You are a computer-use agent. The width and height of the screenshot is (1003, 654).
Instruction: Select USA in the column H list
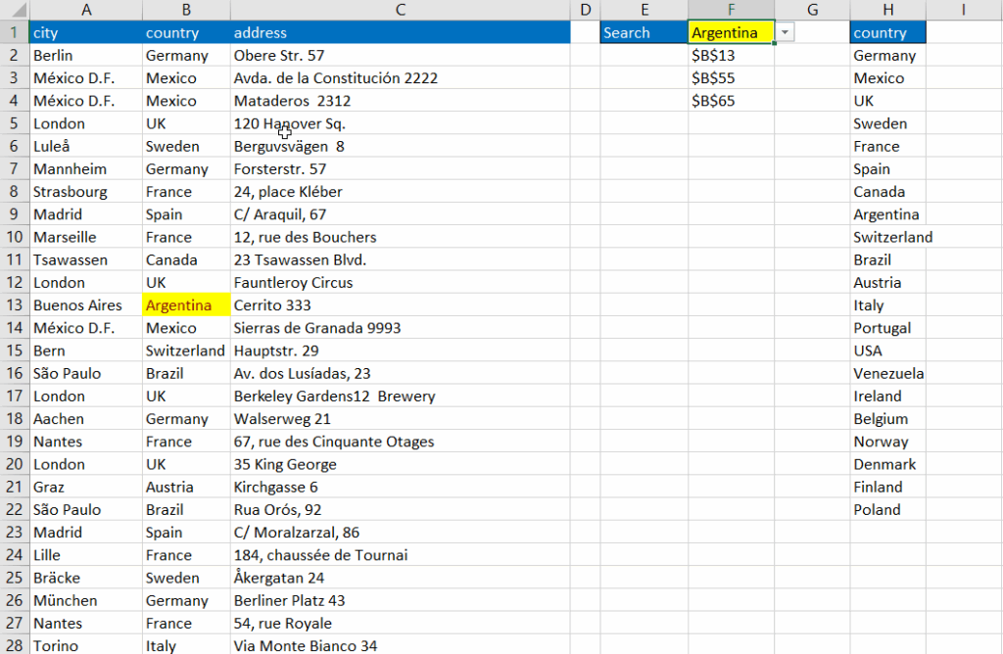pyautogui.click(x=887, y=350)
